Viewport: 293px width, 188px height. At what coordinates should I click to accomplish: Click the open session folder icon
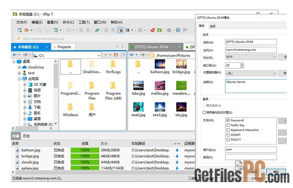[x=27, y=30]
